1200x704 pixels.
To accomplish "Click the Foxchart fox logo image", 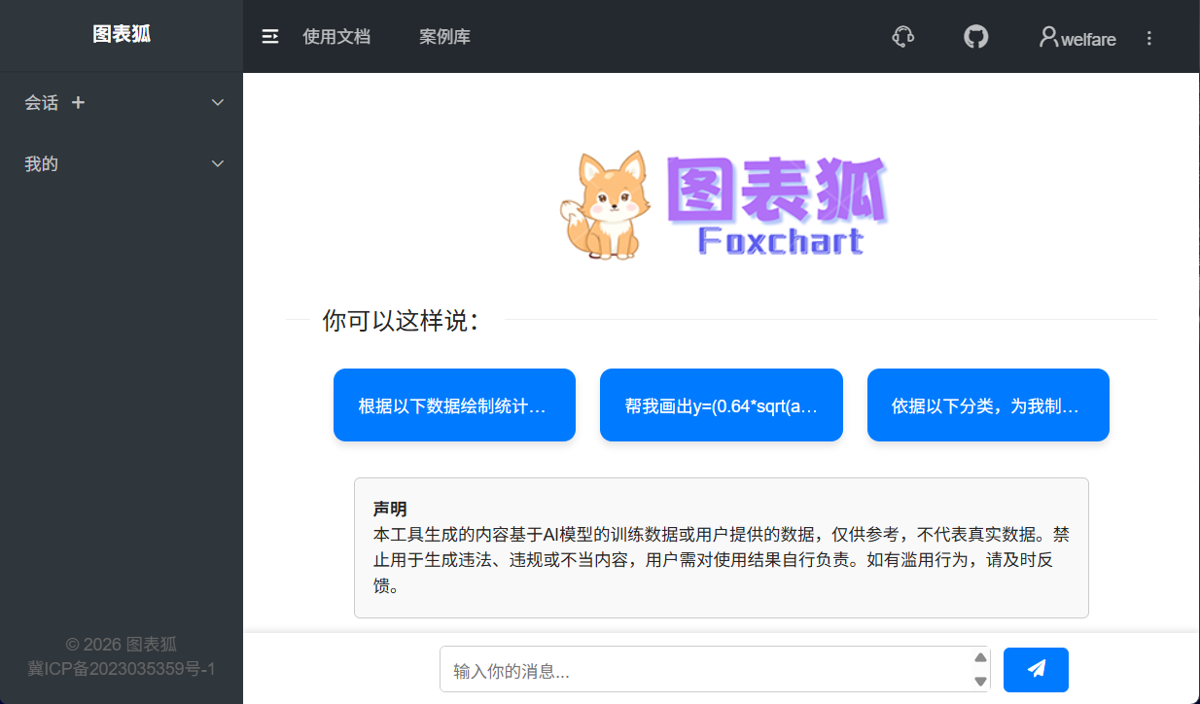I will pos(722,205).
